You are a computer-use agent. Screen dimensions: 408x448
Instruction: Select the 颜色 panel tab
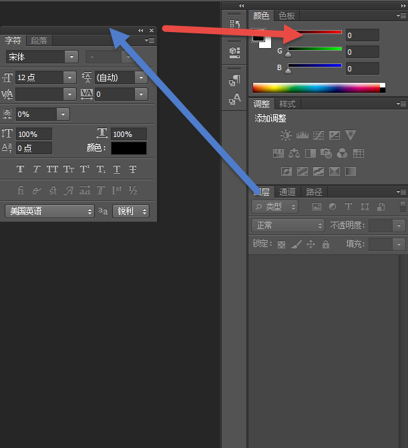tap(261, 16)
